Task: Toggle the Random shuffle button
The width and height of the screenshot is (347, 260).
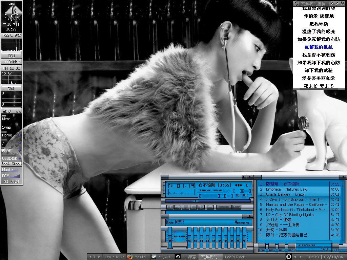Action: [224, 207]
